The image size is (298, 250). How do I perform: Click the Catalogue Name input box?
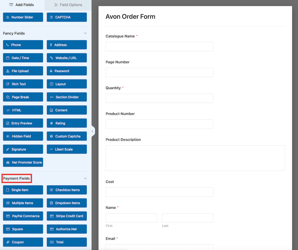coord(159,46)
